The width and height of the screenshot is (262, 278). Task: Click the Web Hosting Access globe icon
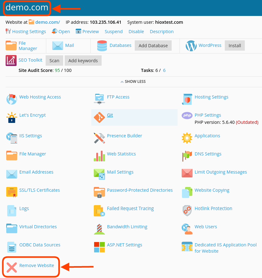pyautogui.click(x=12, y=99)
